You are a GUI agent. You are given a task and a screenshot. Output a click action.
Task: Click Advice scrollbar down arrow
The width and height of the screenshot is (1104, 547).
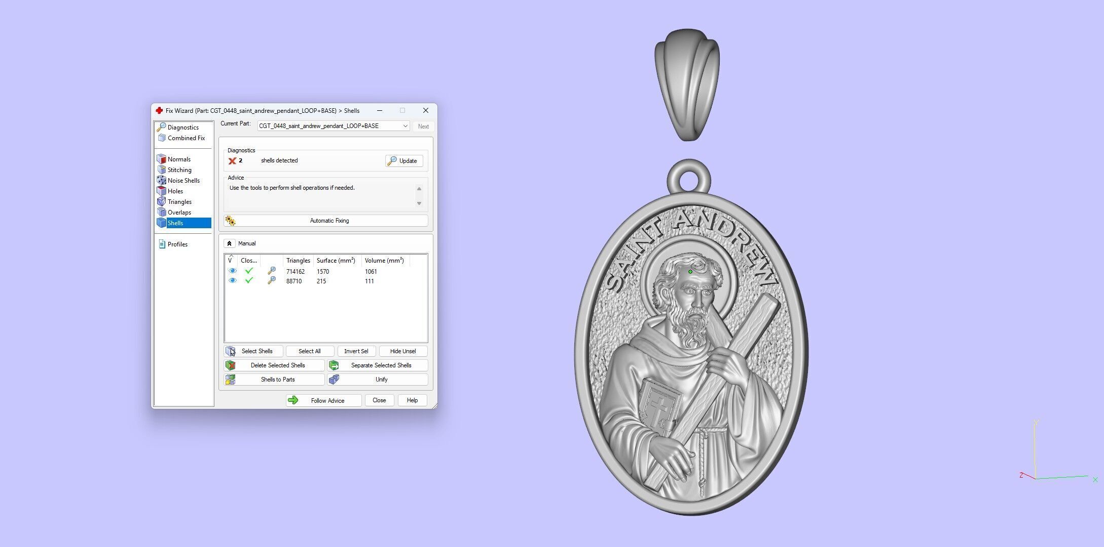point(419,203)
